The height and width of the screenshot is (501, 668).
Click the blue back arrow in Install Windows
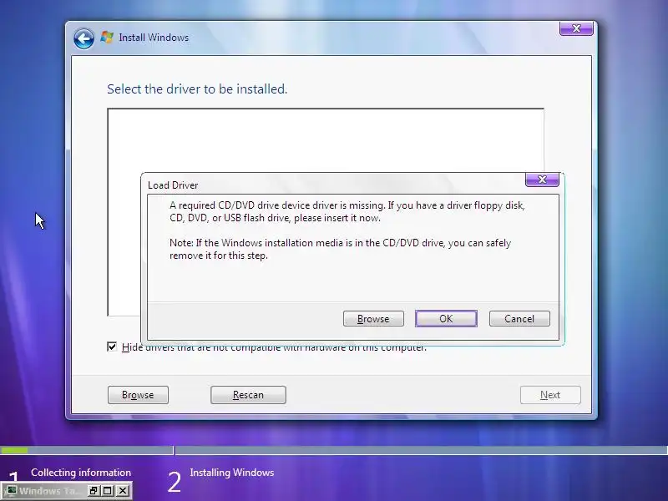coord(83,38)
